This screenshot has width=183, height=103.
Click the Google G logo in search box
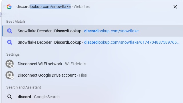pyautogui.click(x=9, y=7)
